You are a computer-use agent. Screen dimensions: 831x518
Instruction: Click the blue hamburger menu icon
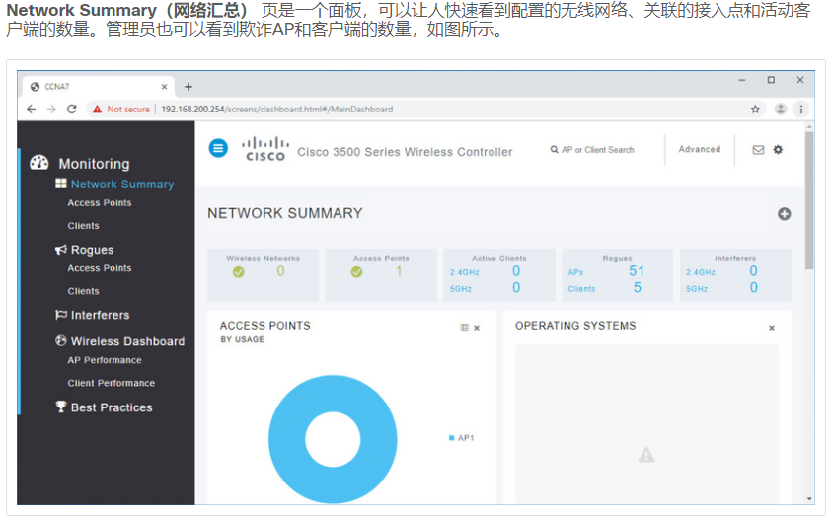pyautogui.click(x=218, y=148)
